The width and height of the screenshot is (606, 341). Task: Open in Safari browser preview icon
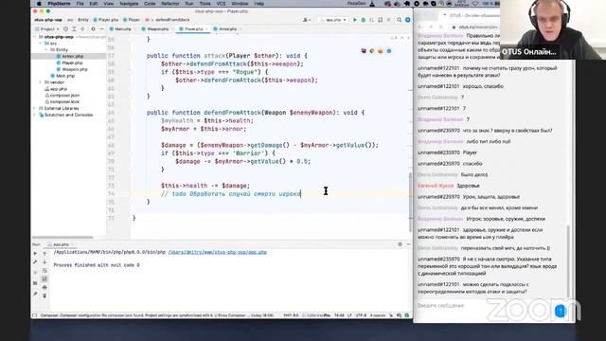pyautogui.click(x=389, y=50)
